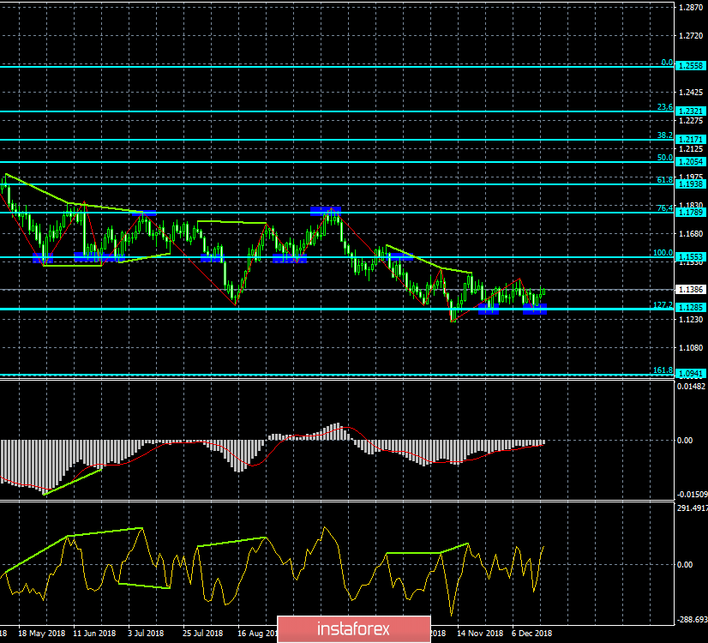708x643 pixels.
Task: Click the 1.2171 Fibonacci price label
Action: click(690, 140)
